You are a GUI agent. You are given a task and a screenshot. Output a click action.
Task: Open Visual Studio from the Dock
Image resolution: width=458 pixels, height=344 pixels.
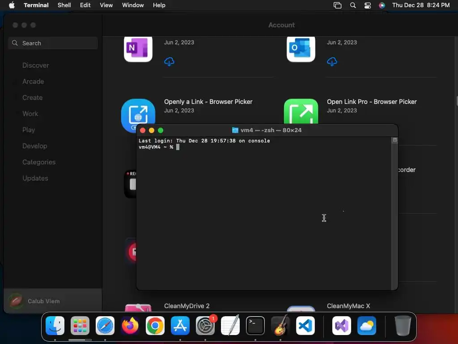[x=341, y=326]
